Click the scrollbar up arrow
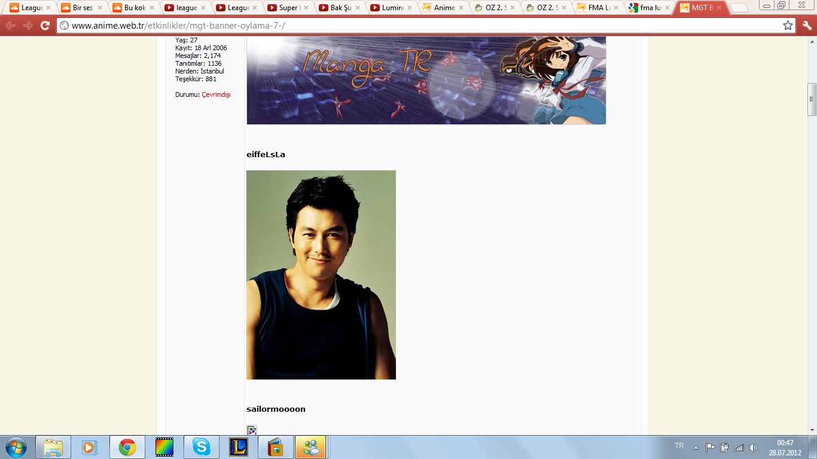817x459 pixels. coord(812,41)
